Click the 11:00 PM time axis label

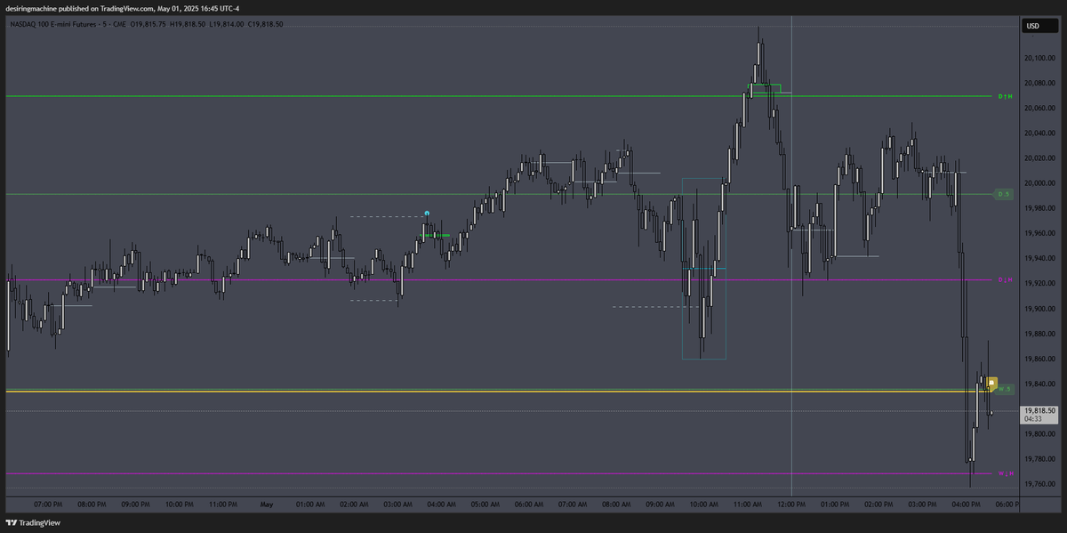point(221,505)
